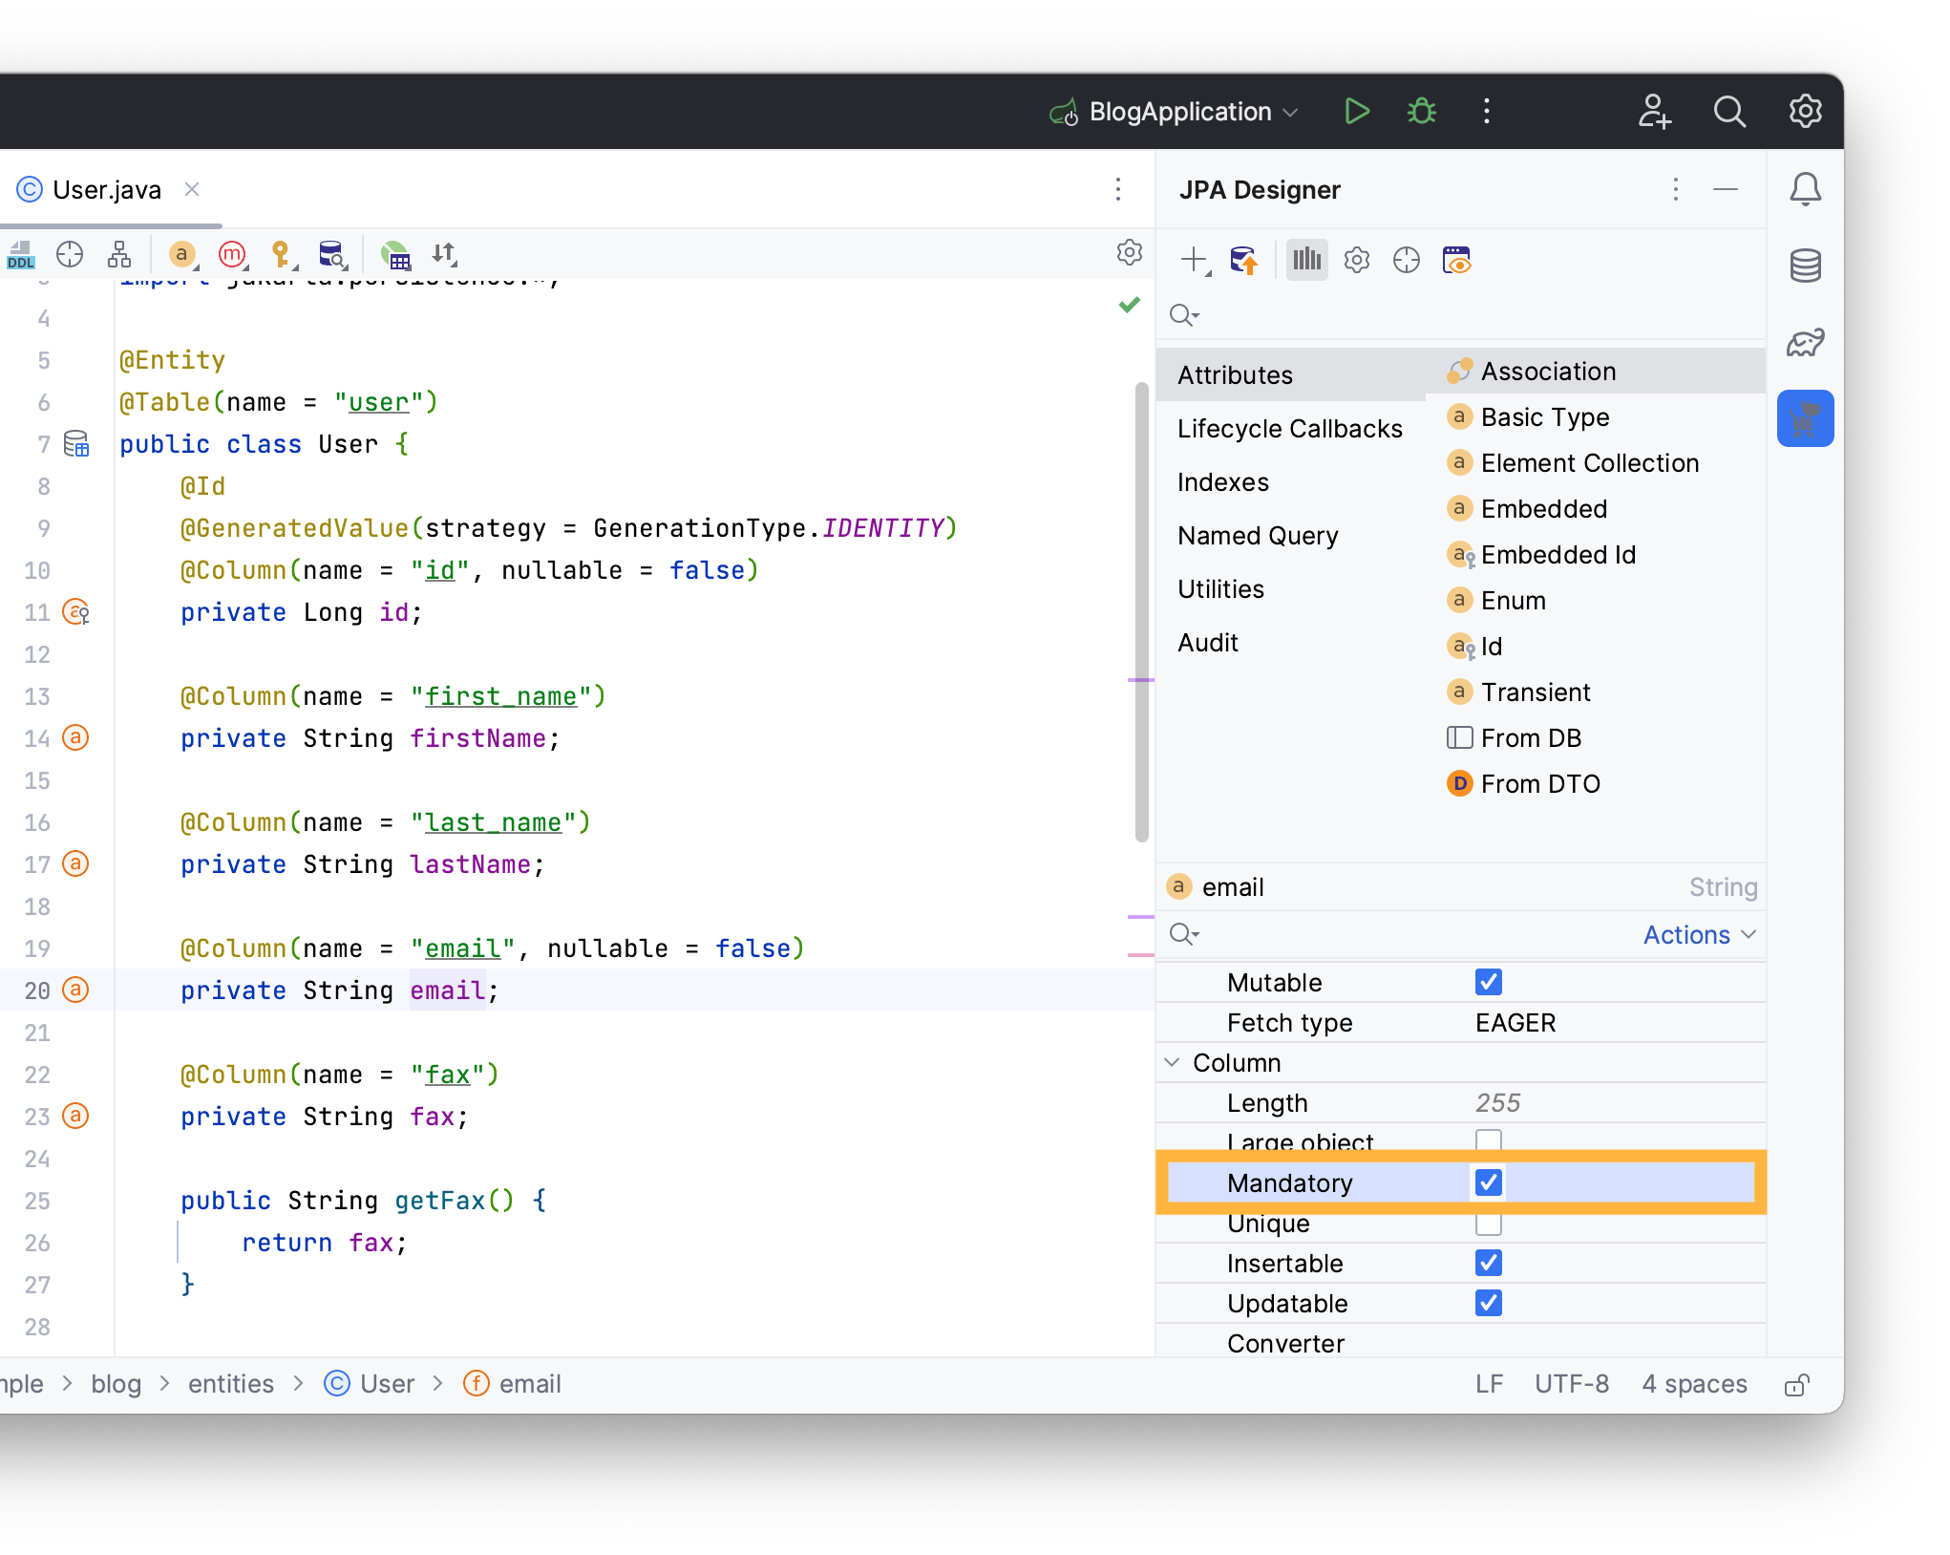The image size is (1950, 1555).
Task: Click the database upload icon in JPA Designer toolbar
Action: pos(1244,259)
